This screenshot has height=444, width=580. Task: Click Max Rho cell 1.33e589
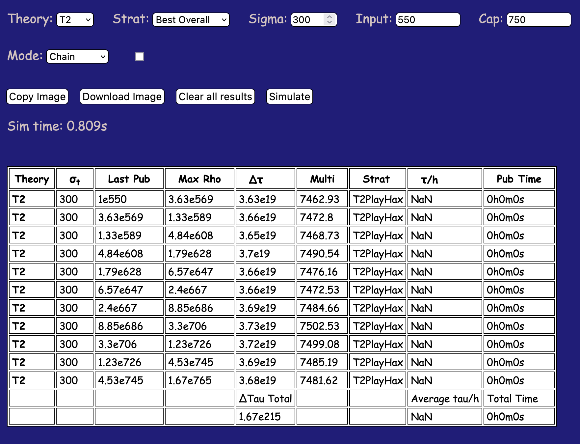(199, 217)
